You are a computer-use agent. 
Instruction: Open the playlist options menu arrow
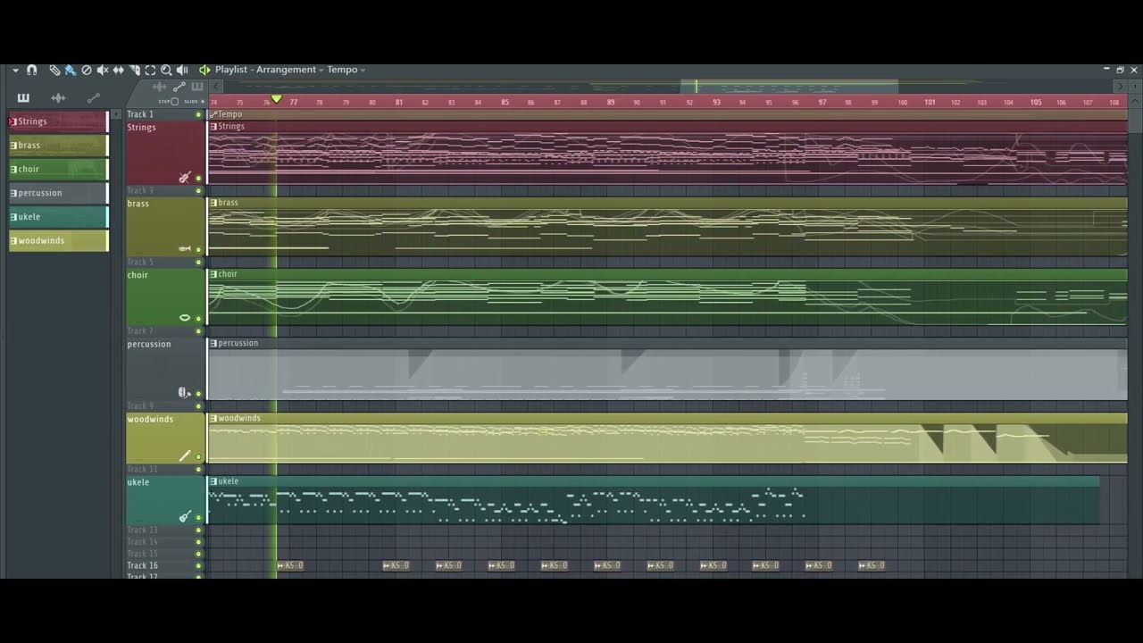[x=15, y=70]
